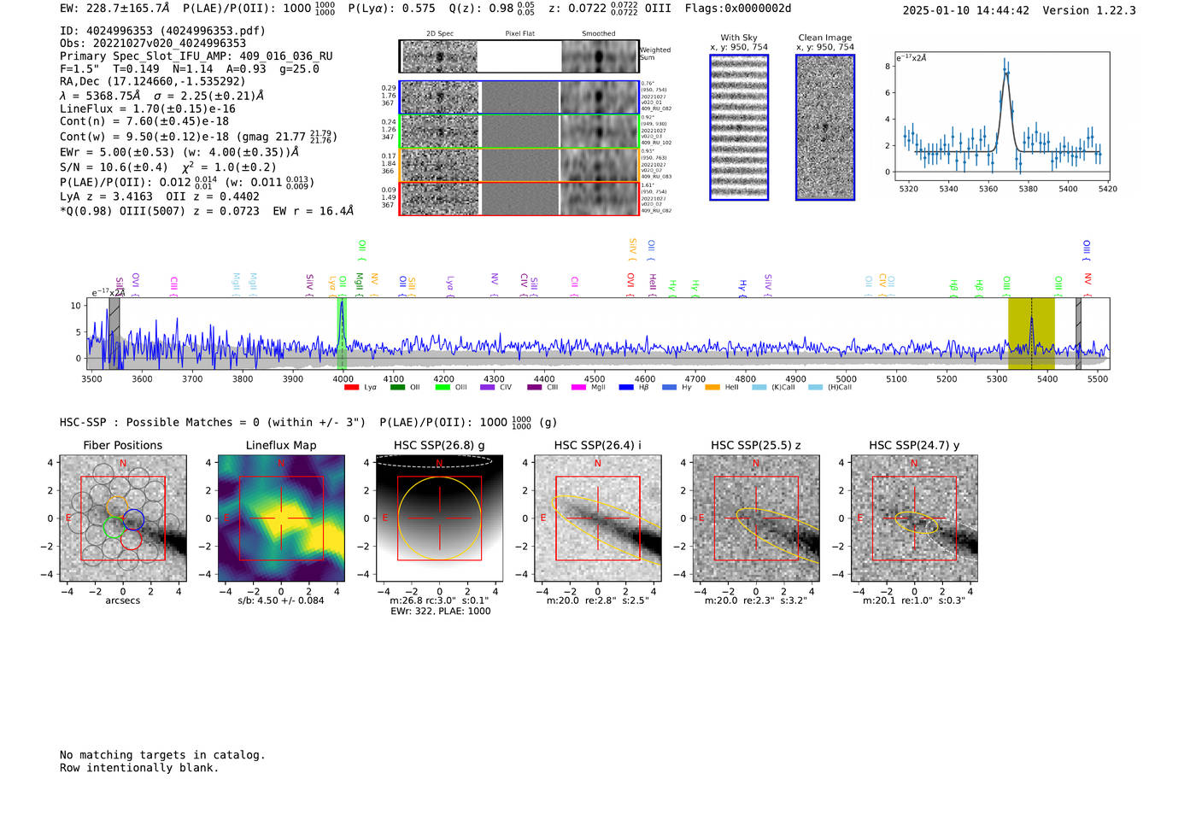This screenshot has height=814, width=1196.
Task: Select the red-bordered 2D spectrum row
Action: [519, 198]
